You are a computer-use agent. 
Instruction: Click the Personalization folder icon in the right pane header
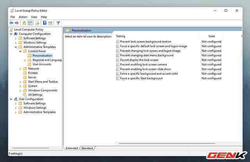[x=68, y=30]
